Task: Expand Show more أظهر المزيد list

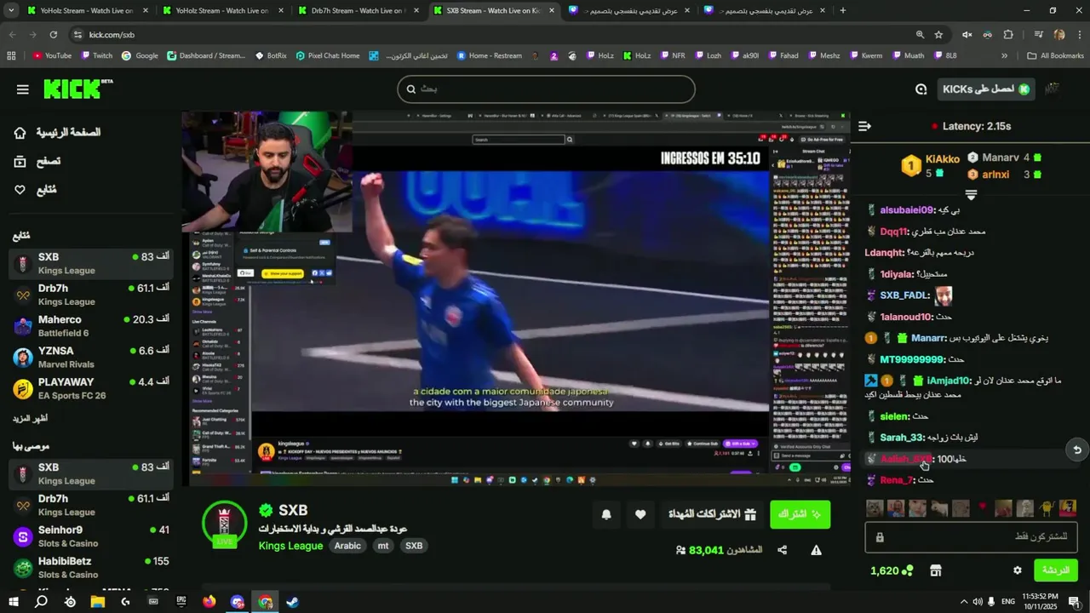Action: point(30,419)
